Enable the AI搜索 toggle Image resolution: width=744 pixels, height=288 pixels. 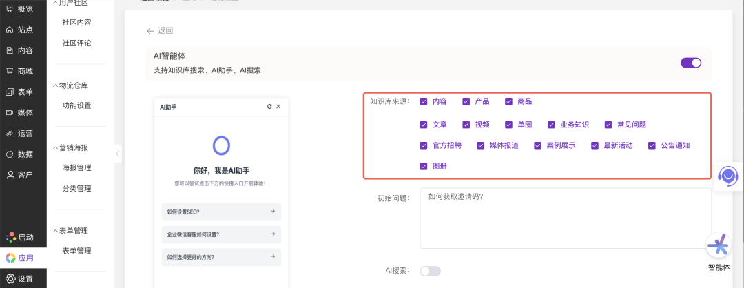pos(430,271)
